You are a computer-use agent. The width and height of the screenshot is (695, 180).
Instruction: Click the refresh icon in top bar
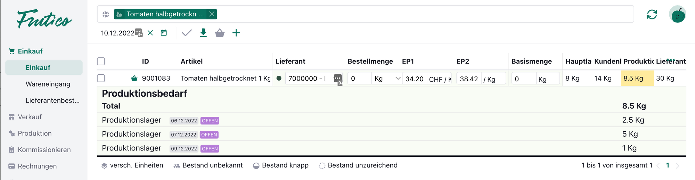point(652,14)
